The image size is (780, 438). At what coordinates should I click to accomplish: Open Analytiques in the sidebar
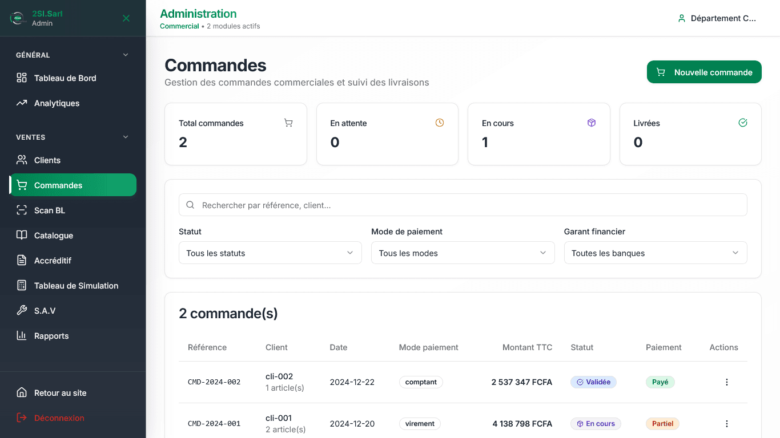pos(73,103)
